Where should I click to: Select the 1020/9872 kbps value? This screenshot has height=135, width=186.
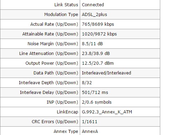(99, 34)
